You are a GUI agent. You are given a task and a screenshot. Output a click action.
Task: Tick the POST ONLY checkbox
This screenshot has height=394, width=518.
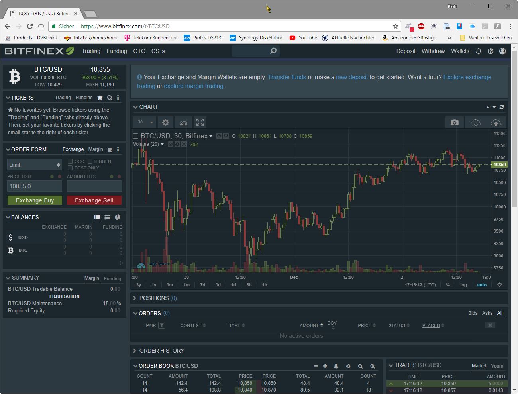point(70,168)
